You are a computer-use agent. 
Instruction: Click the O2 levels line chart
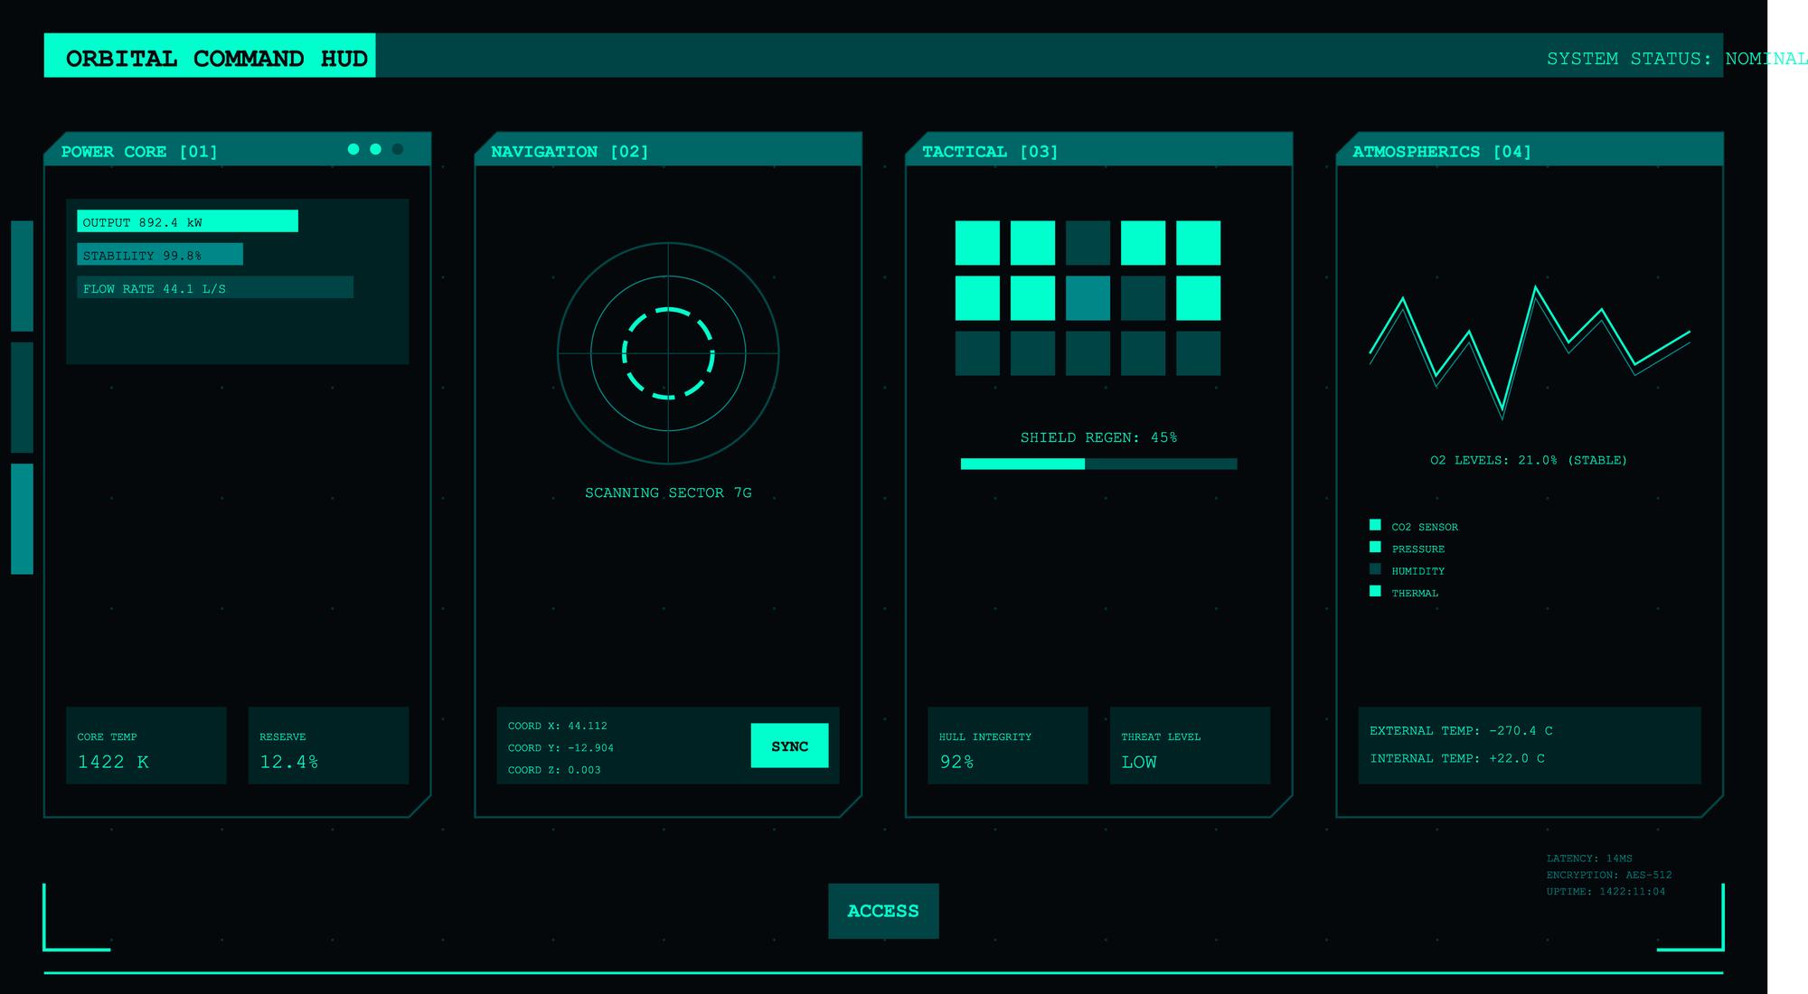(x=1530, y=353)
